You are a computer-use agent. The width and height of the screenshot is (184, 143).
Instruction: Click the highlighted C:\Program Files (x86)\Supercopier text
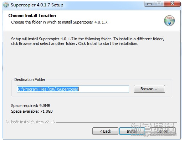pos(48,89)
